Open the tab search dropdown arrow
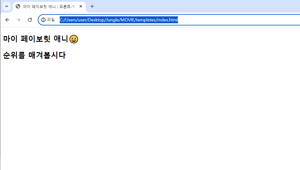 [x=7, y=6]
